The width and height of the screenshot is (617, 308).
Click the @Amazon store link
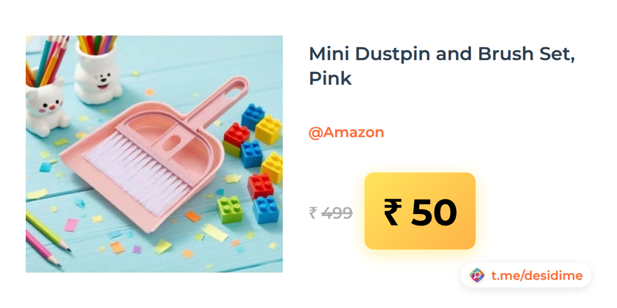pos(346,132)
